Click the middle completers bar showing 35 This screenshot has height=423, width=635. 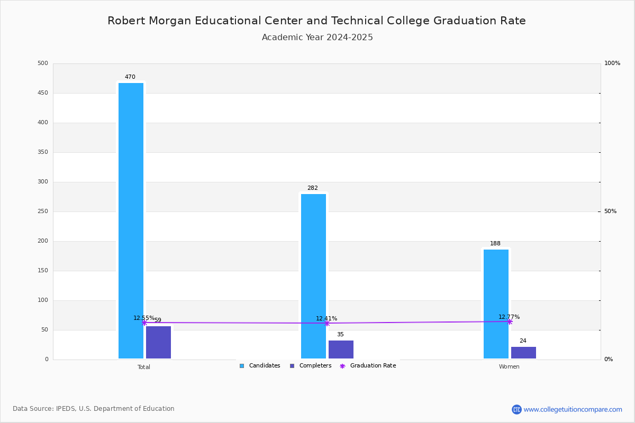341,350
